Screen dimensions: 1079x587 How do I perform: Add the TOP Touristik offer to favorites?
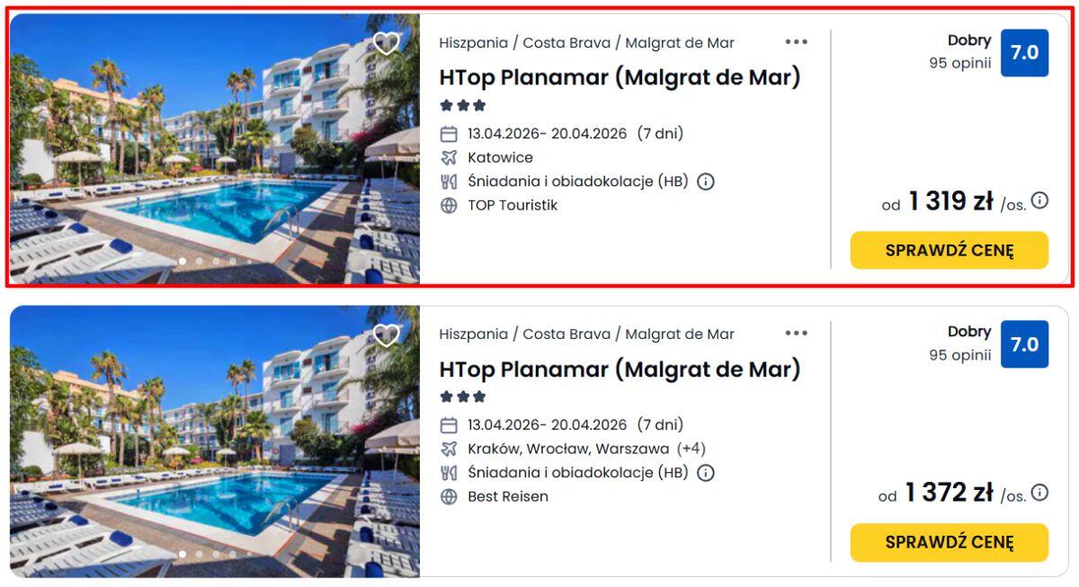point(386,43)
